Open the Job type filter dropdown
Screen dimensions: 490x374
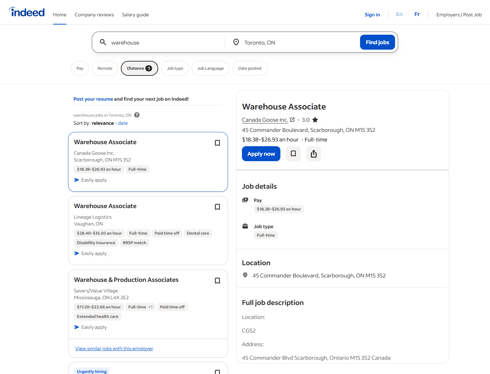(x=175, y=68)
